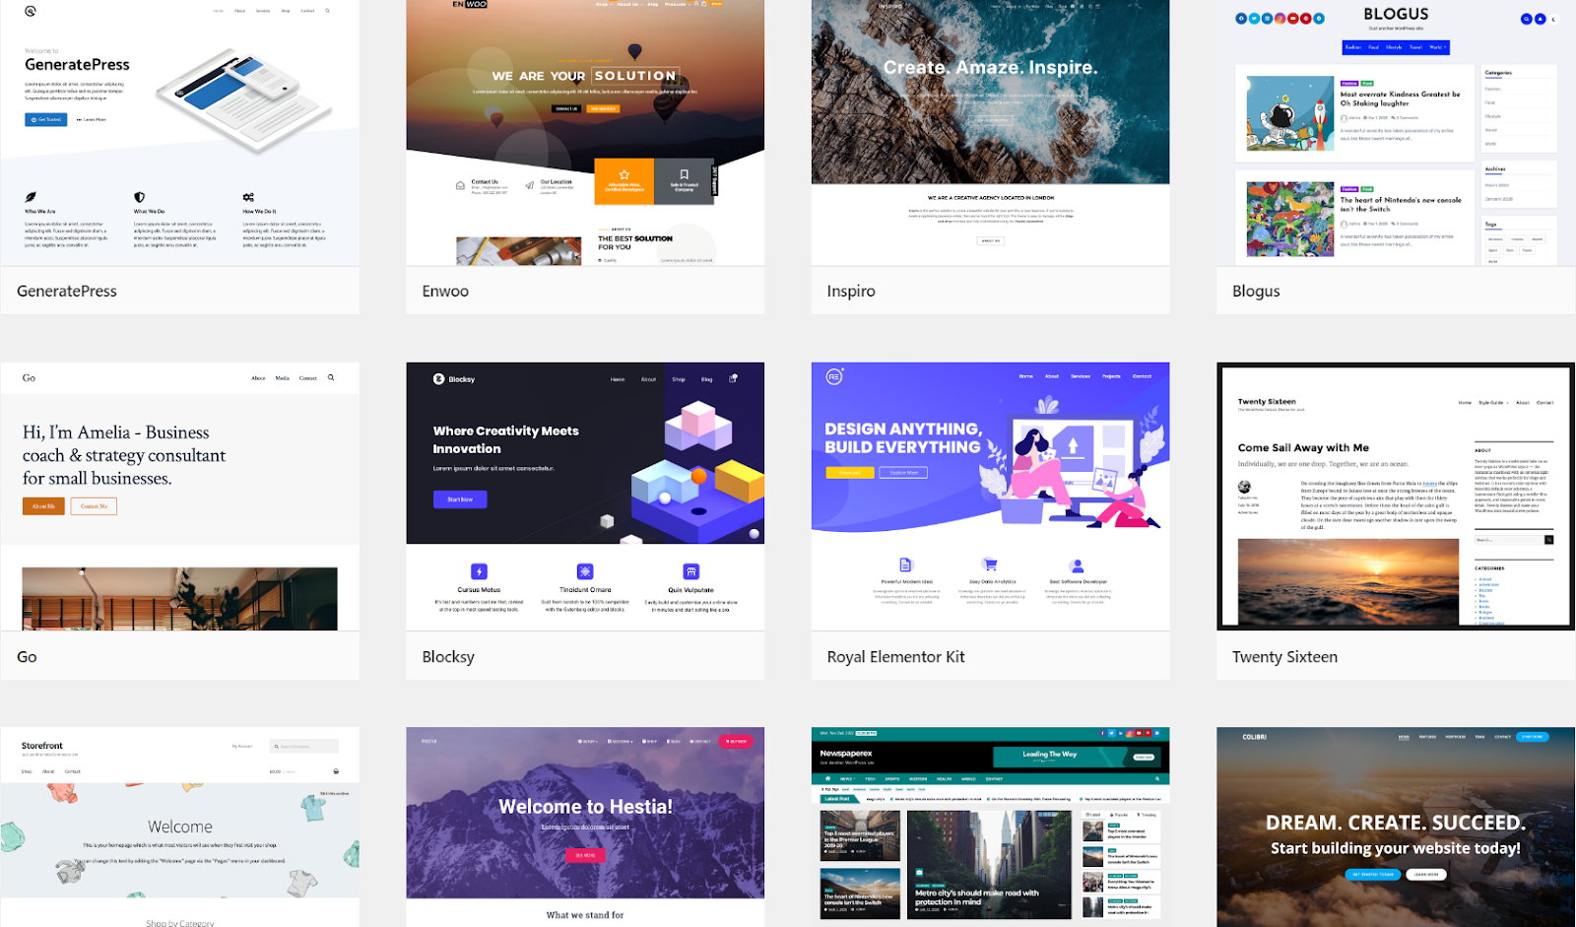This screenshot has height=927, width=1576.
Task: Click the Powerful Modern Idea document icon
Action: (x=905, y=564)
